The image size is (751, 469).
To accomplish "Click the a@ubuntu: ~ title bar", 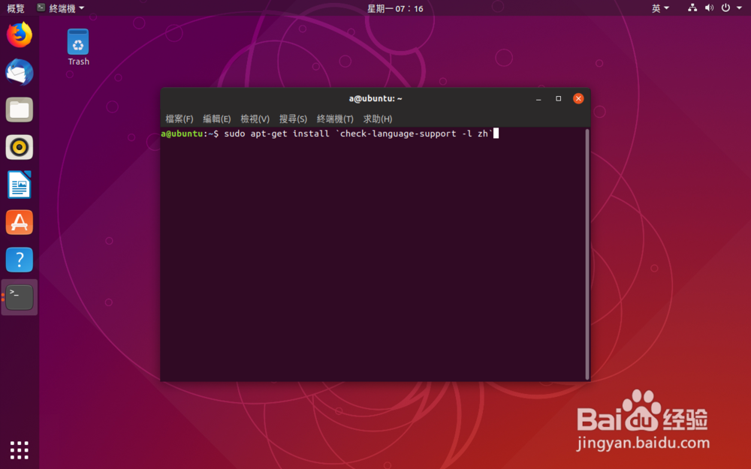I will pyautogui.click(x=375, y=98).
